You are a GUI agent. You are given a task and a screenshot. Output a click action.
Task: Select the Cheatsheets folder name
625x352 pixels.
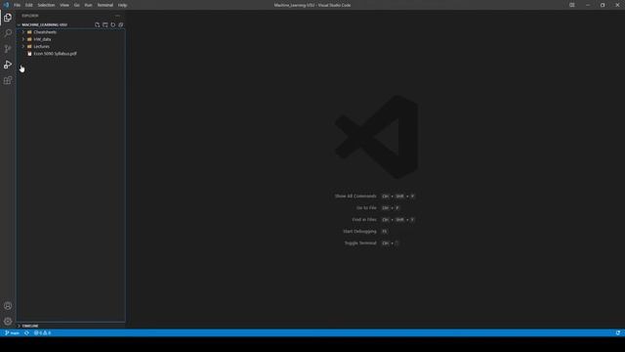45,32
